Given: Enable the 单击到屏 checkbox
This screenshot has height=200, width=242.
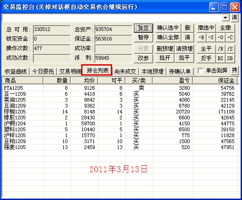Looking at the screenshot, I should click(x=201, y=71).
